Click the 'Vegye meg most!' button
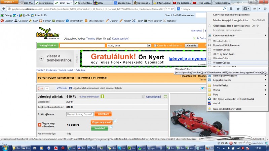Viewport: 269px width, 151px height. click(102, 122)
